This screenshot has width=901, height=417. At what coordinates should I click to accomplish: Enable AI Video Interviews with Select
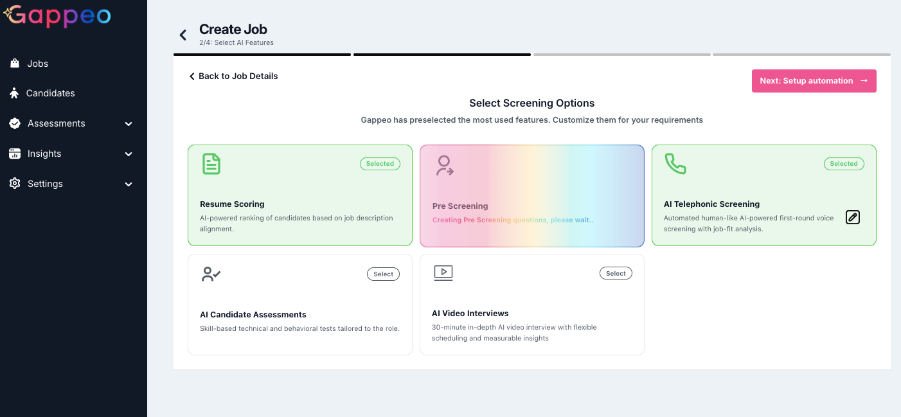click(616, 274)
